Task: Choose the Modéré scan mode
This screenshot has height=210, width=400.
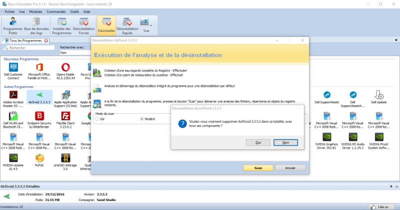Action: [142, 119]
